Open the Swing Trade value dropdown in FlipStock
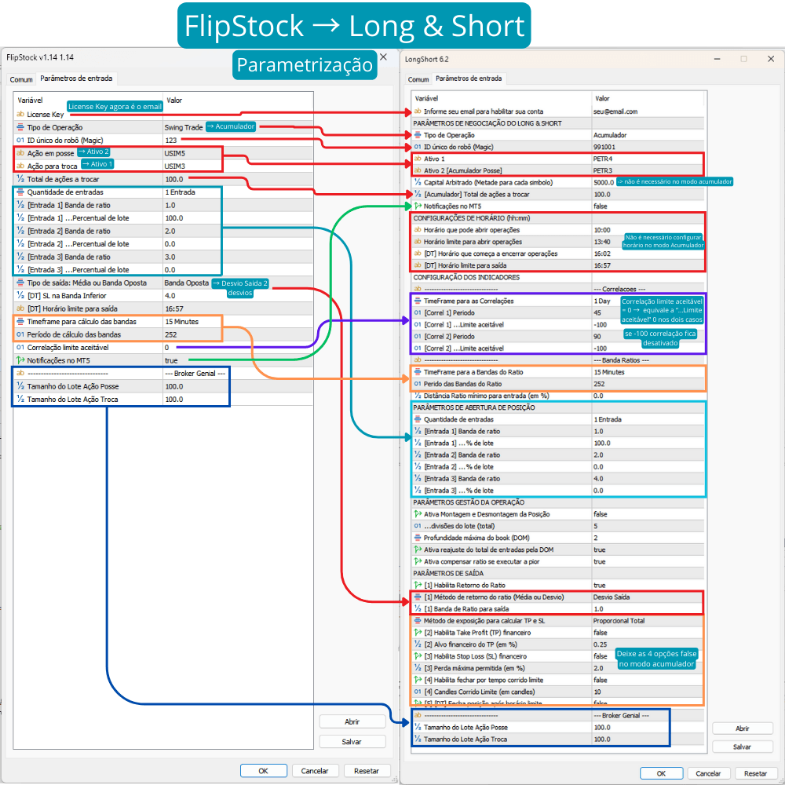The height and width of the screenshot is (785, 785). 184,128
